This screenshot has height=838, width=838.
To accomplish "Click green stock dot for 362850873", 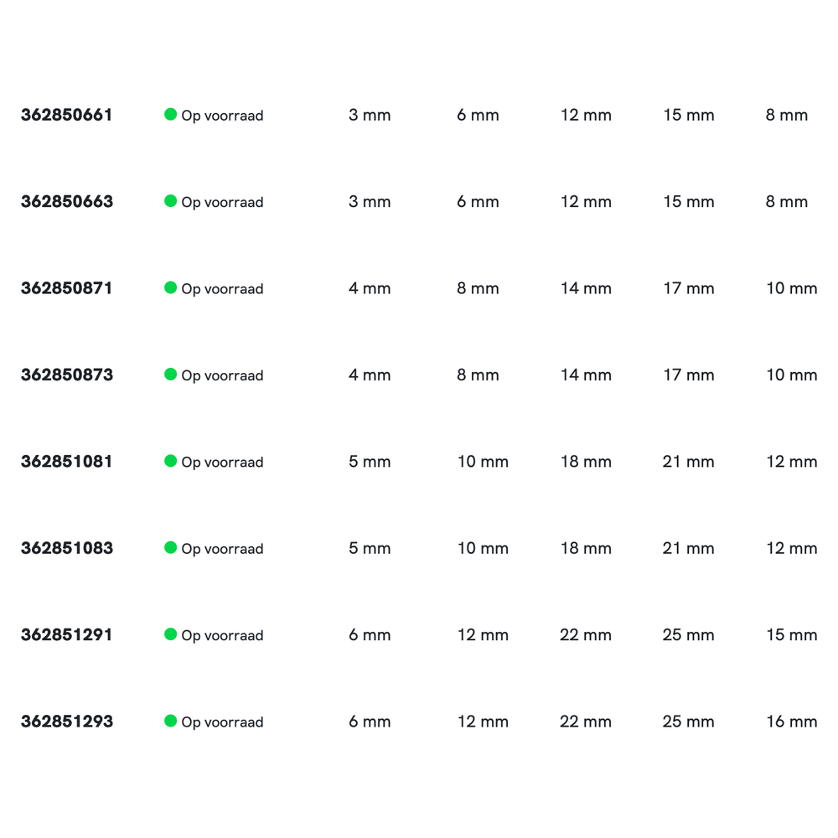I will [171, 374].
